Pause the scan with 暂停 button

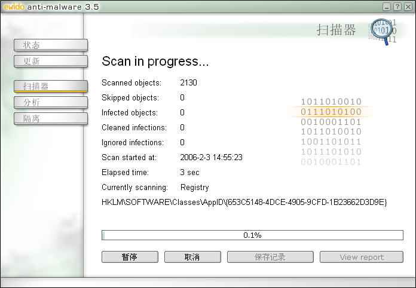130,257
